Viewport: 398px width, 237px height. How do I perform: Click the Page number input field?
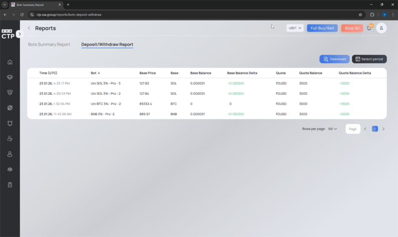tap(353, 129)
